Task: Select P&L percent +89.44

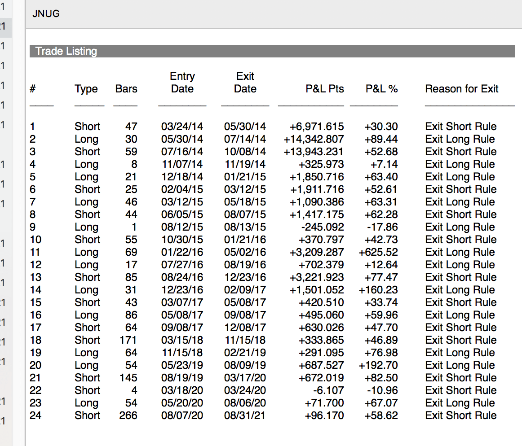Action: tap(381, 139)
